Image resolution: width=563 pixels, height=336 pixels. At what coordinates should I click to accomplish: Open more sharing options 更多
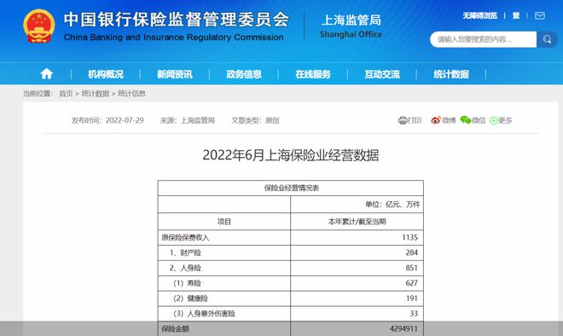[501, 120]
